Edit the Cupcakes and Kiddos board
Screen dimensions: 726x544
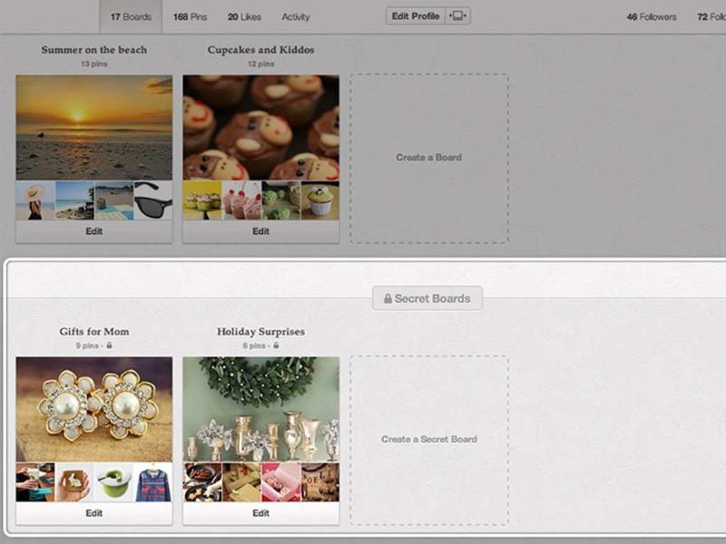point(260,231)
